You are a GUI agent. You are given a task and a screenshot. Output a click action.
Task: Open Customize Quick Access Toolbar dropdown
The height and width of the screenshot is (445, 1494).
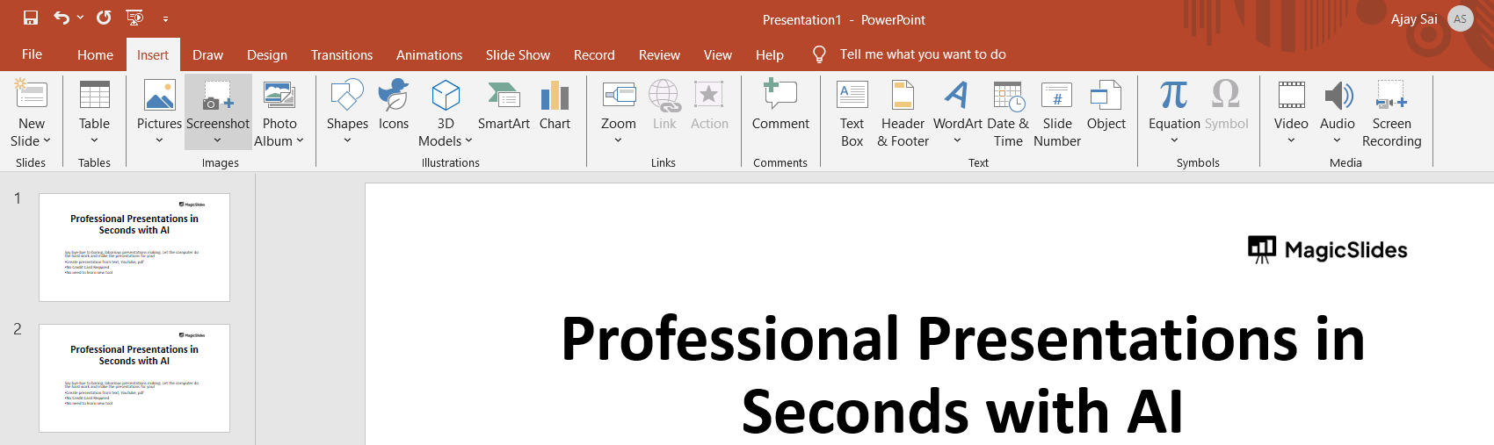[x=165, y=18]
